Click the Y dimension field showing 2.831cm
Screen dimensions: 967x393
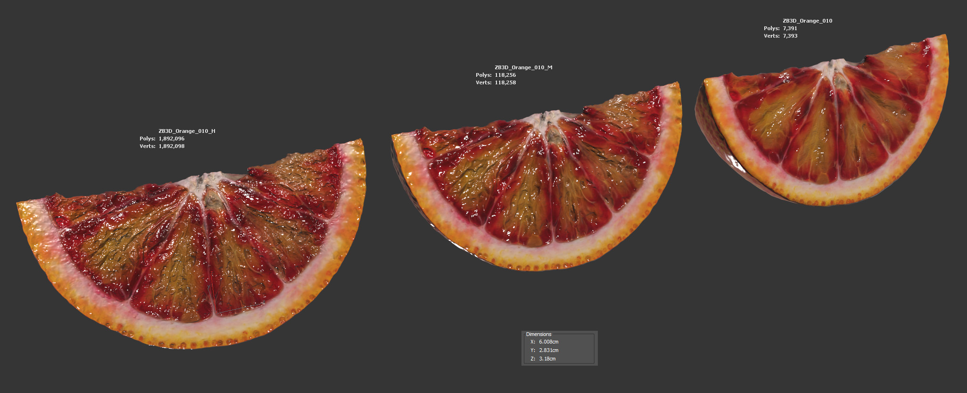pos(549,350)
